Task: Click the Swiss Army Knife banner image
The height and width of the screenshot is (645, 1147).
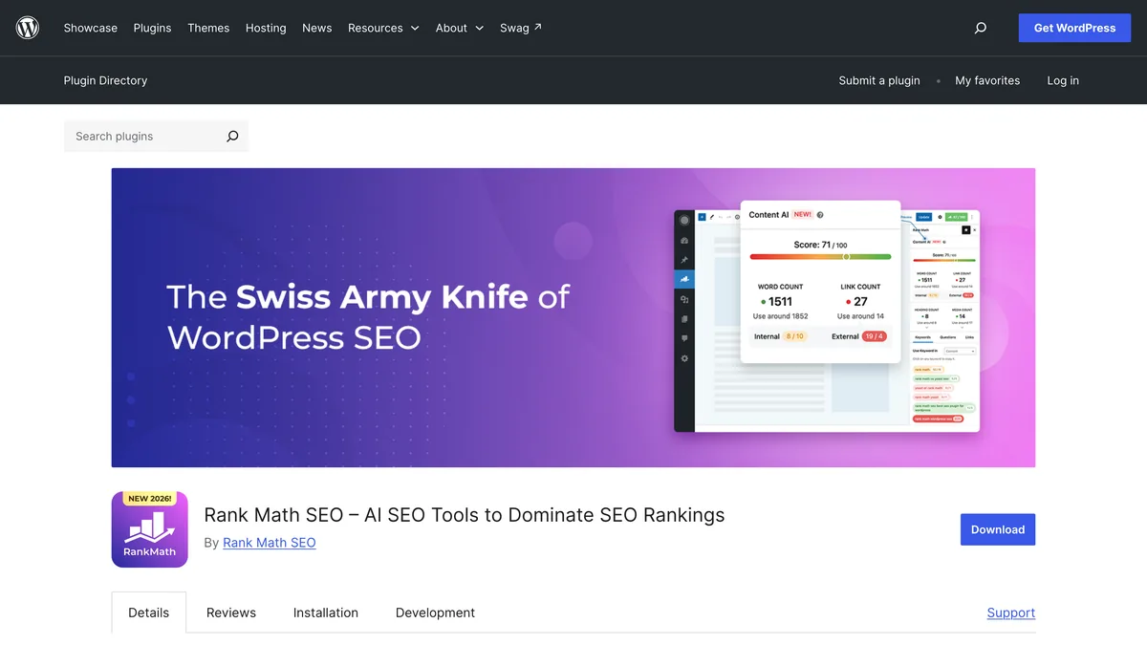Action: 573,318
